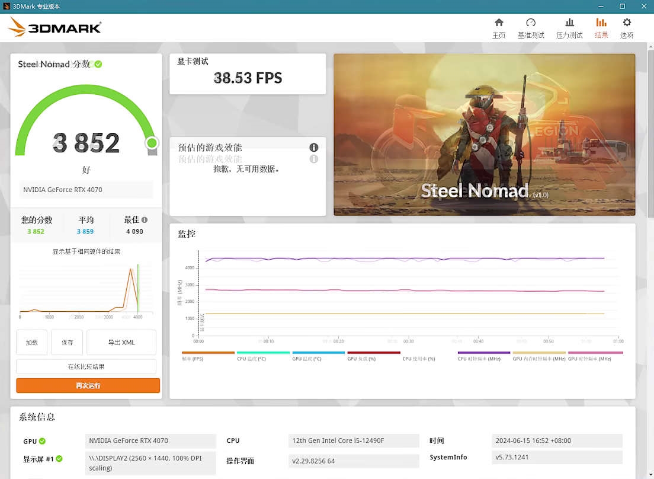654x479 pixels.
Task: Click the 加载 load button
Action: pyautogui.click(x=32, y=342)
